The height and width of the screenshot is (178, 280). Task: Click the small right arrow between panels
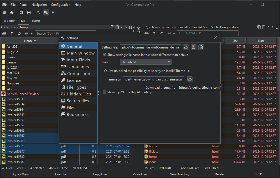134,31
